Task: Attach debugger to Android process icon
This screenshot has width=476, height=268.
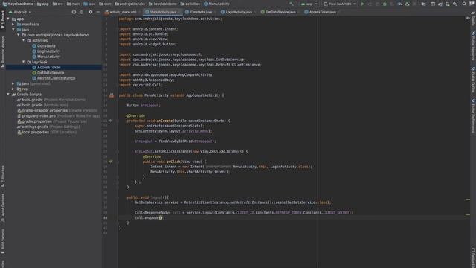Action: point(407,4)
